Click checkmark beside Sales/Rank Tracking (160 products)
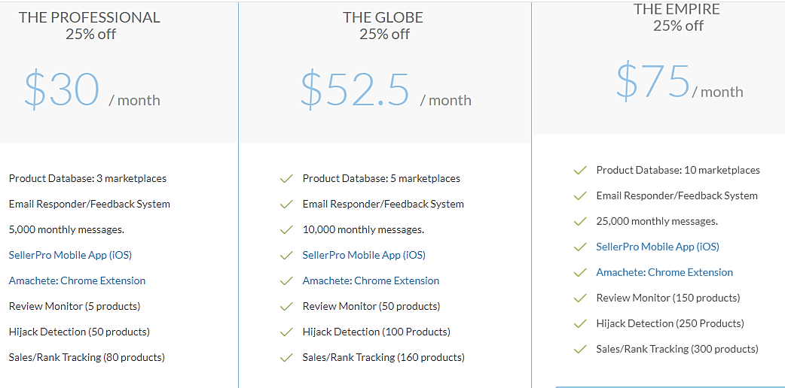The width and height of the screenshot is (785, 388). pyautogui.click(x=286, y=357)
